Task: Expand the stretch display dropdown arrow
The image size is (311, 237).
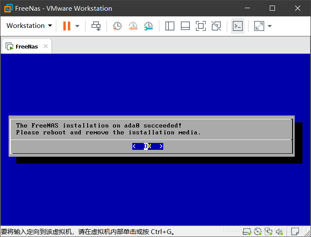Action: 270,26
